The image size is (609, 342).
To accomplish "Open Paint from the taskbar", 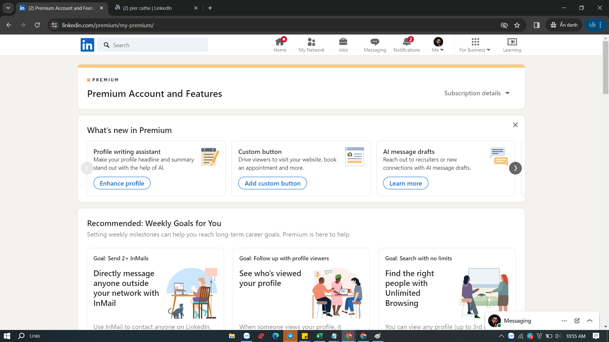I will point(377,336).
